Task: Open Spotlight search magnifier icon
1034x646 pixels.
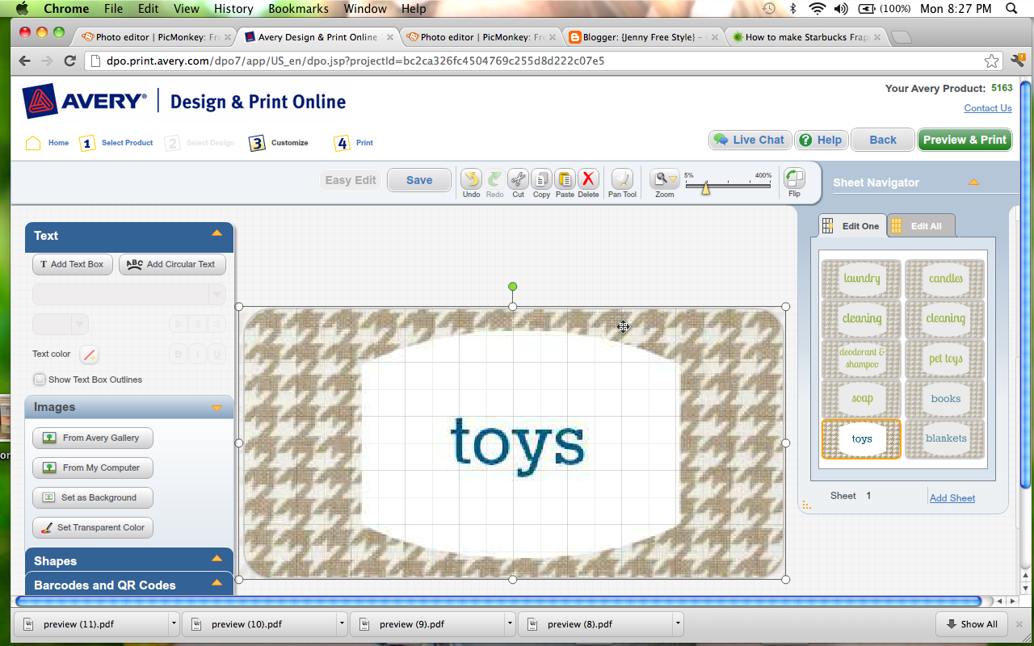Action: click(1012, 9)
